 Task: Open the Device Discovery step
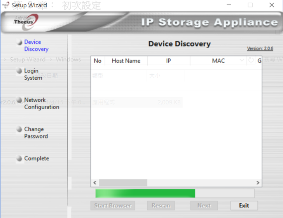point(36,45)
